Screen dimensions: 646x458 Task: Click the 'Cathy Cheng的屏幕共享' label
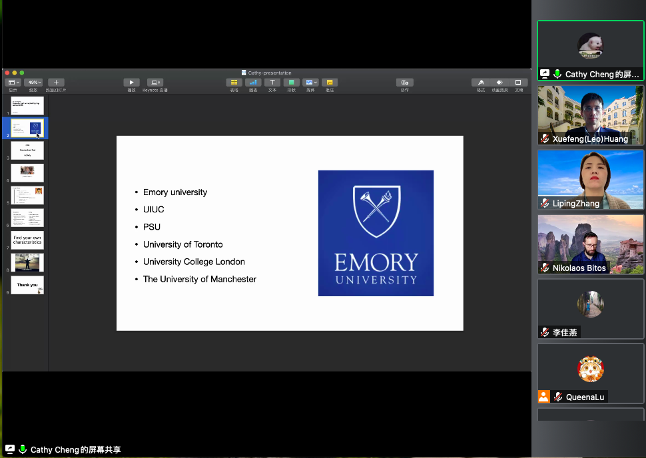pos(76,450)
